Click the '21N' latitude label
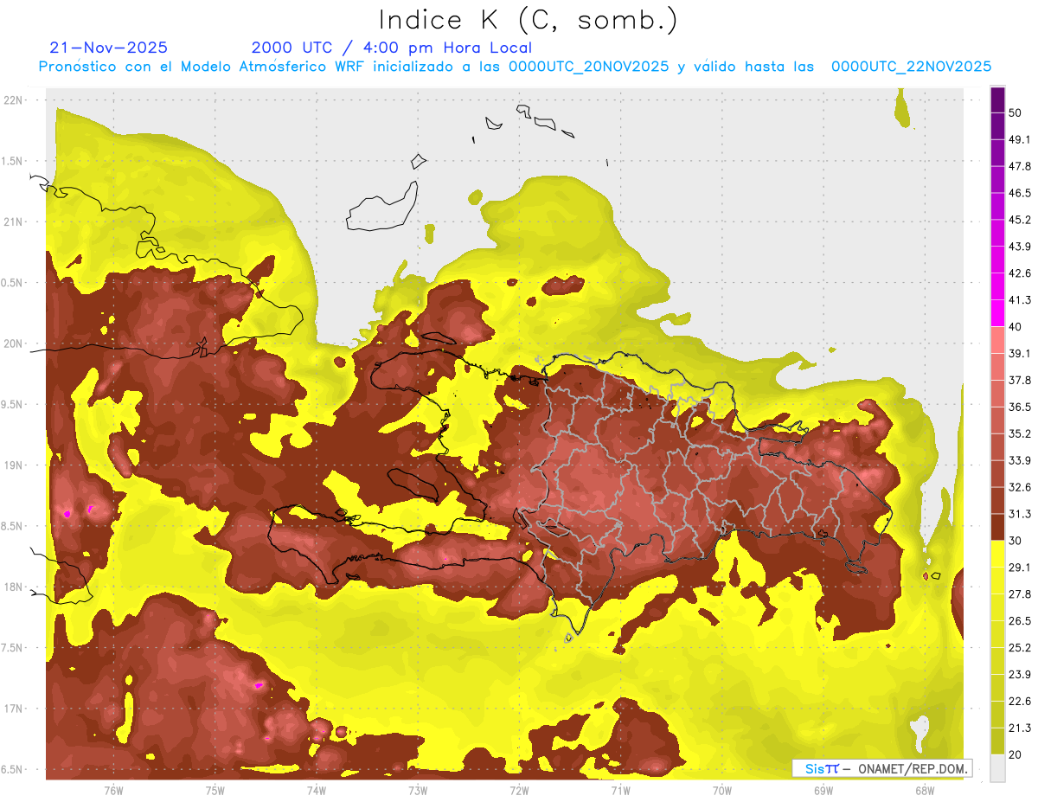 point(13,222)
